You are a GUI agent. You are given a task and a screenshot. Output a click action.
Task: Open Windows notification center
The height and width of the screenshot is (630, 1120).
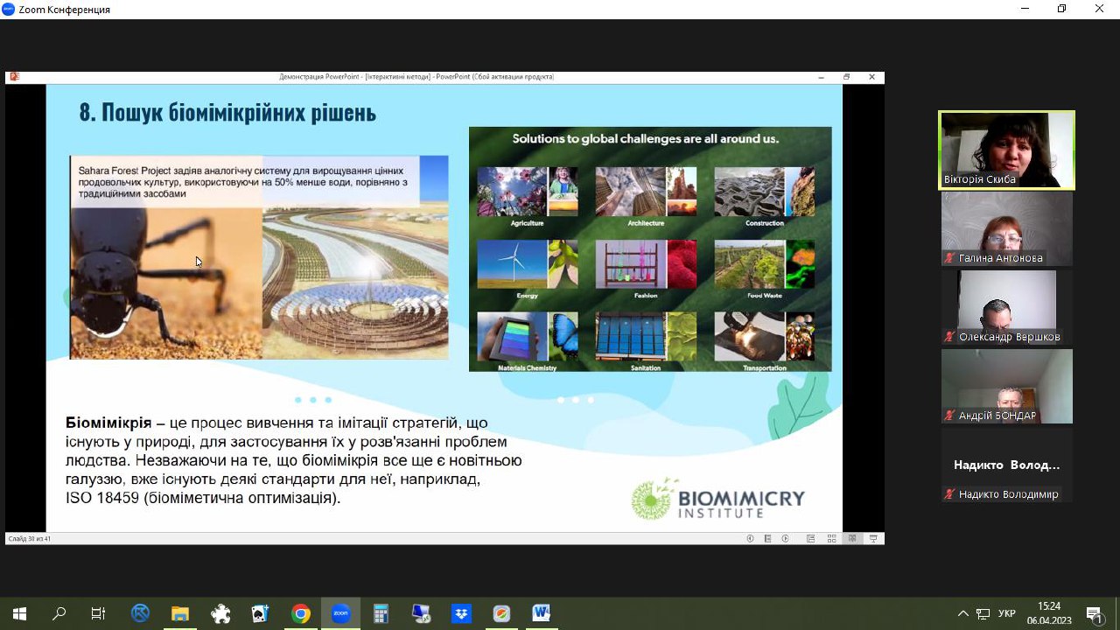[x=1094, y=613]
